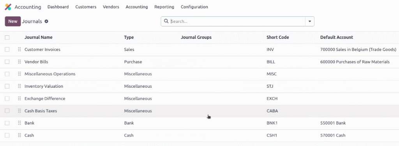
Task: Select the Exchange Difference row checkbox
Action: (x=7, y=98)
